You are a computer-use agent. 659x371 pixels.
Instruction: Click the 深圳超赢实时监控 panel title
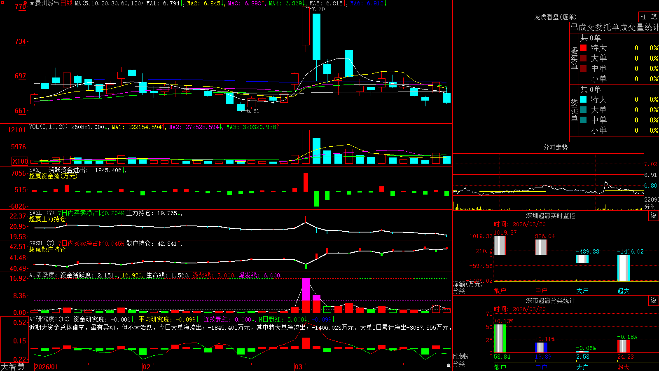(551, 216)
